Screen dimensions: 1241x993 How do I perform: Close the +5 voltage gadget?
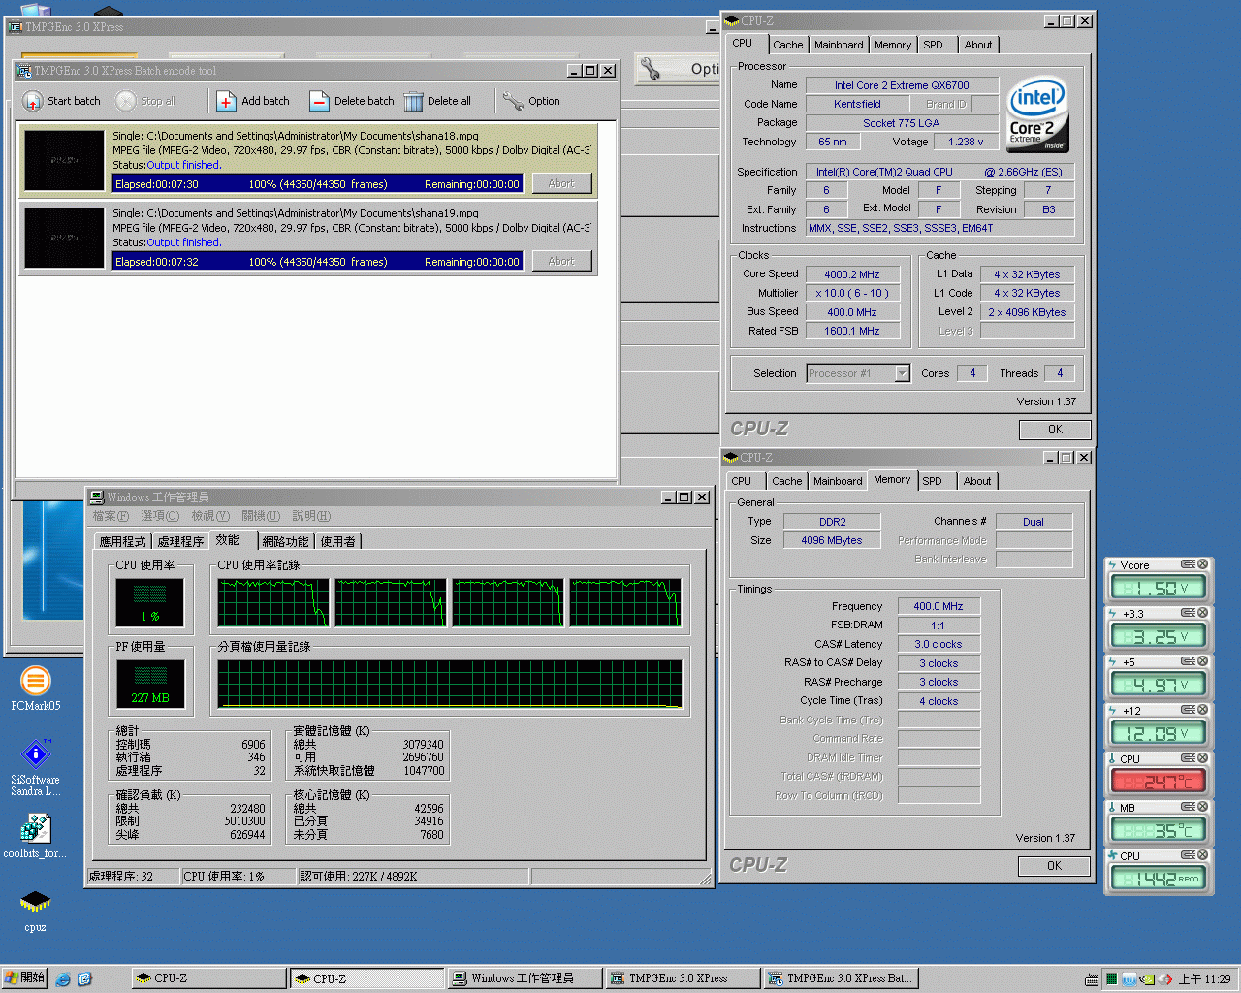(x=1202, y=661)
